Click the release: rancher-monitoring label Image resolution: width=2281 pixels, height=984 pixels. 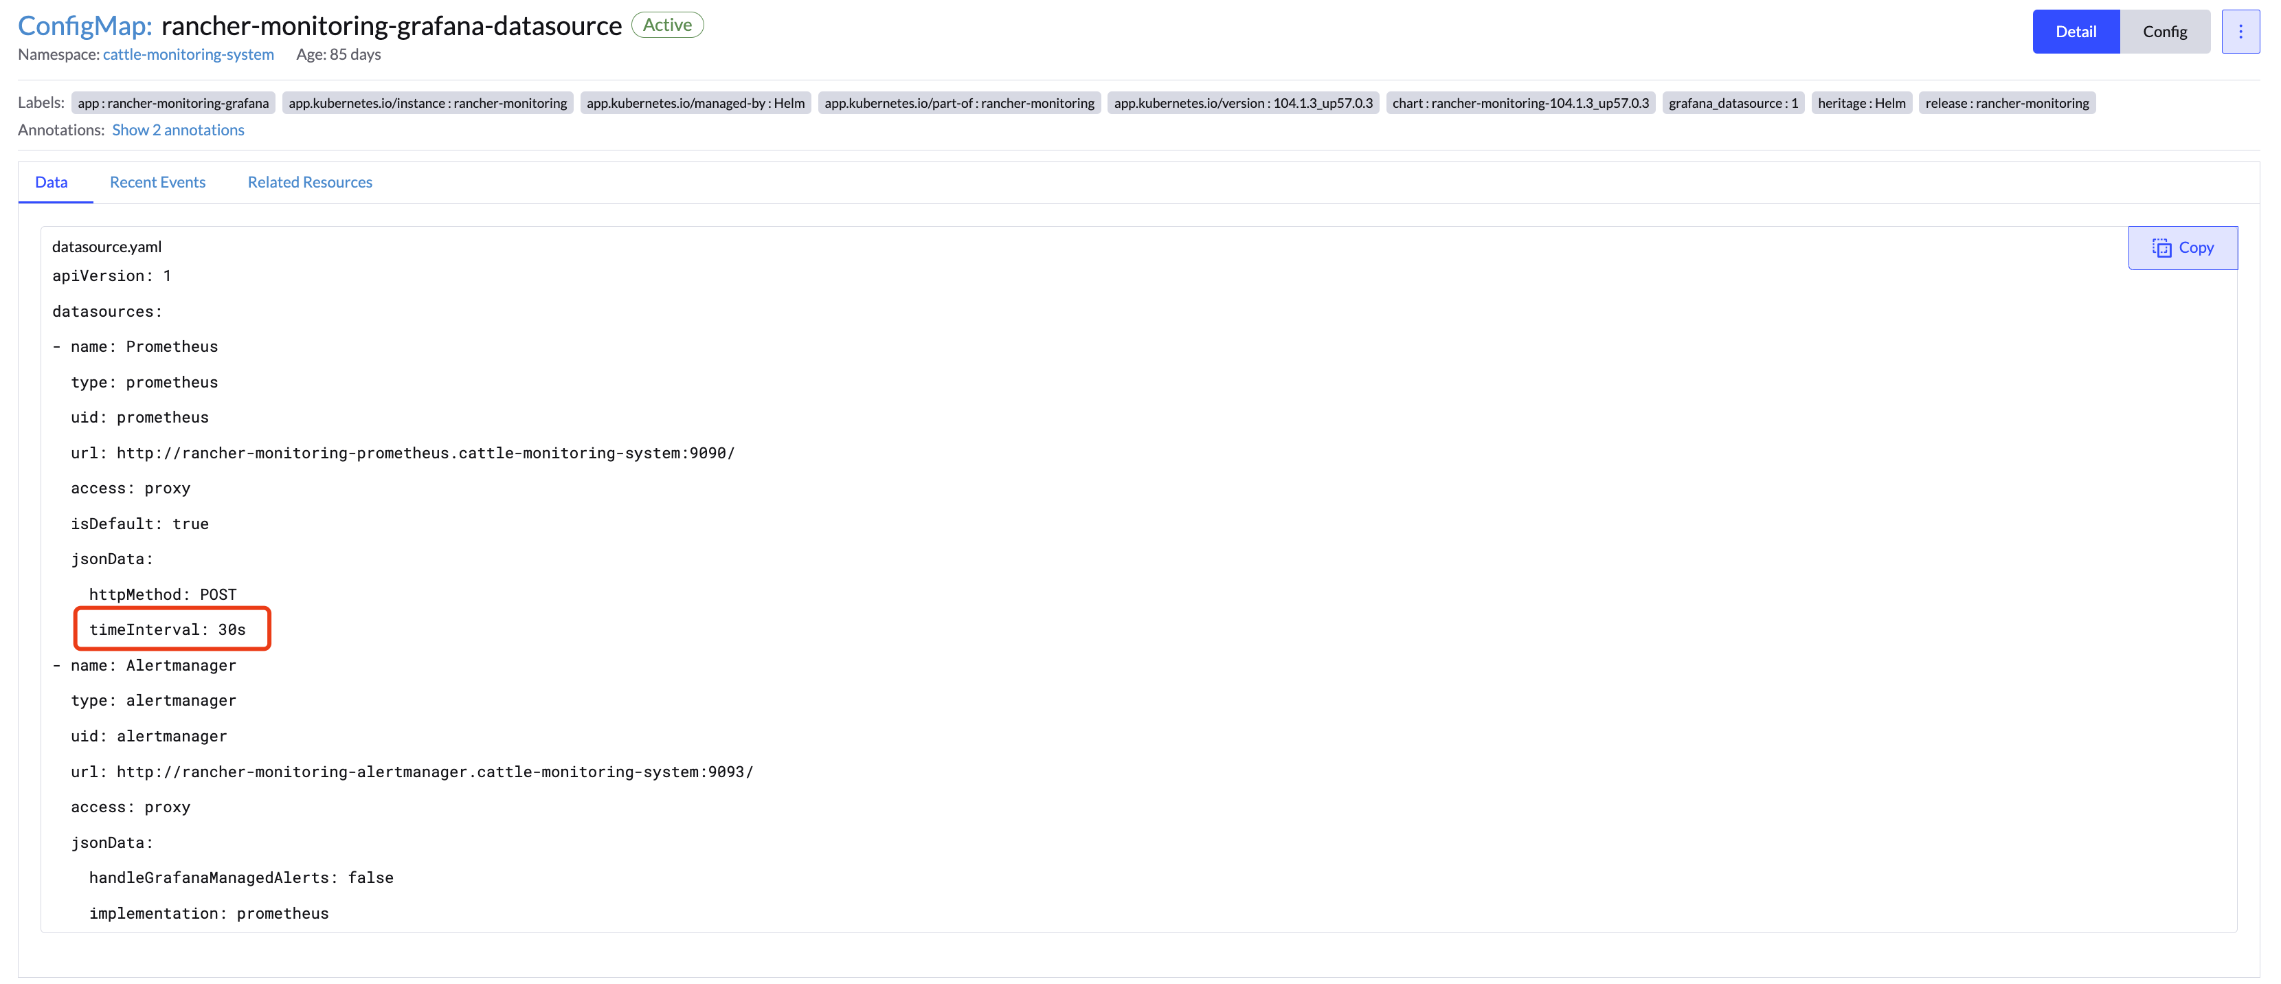point(2006,104)
